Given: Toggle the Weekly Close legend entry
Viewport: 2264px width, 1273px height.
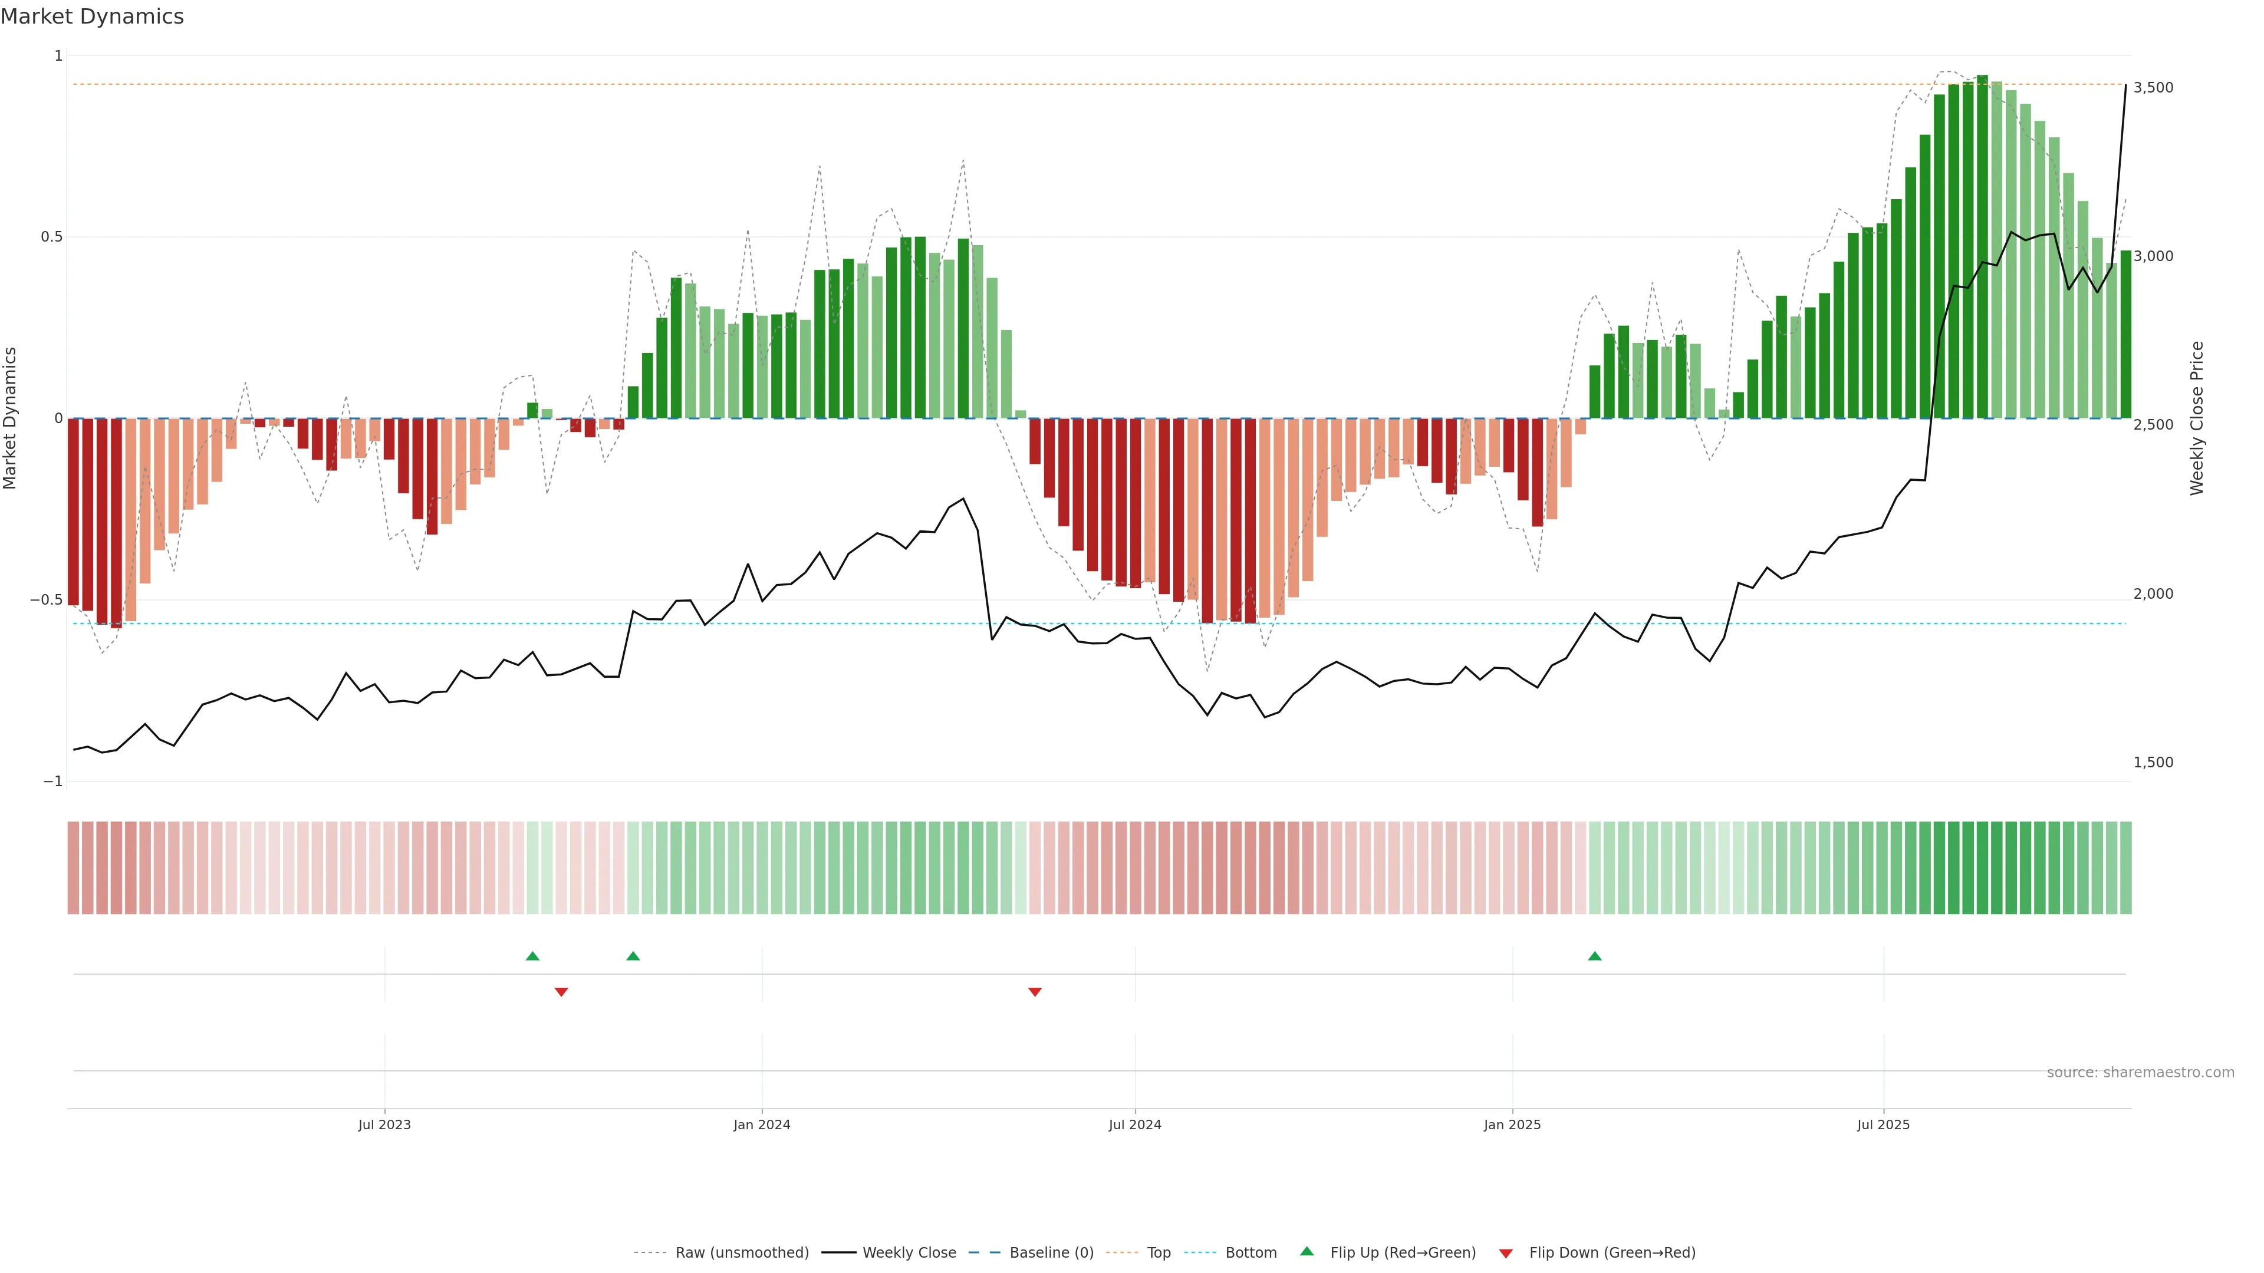Looking at the screenshot, I should 909,1253.
